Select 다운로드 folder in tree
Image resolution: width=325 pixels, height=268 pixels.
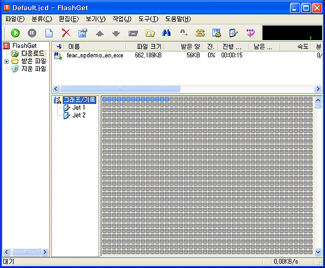click(33, 54)
